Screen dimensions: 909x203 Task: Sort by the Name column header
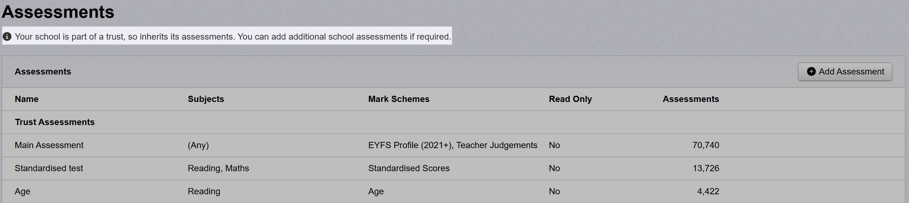[x=26, y=99]
